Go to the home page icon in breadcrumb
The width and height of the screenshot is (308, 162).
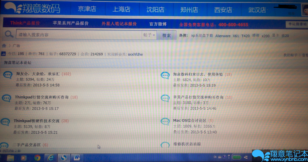click(x=4, y=46)
